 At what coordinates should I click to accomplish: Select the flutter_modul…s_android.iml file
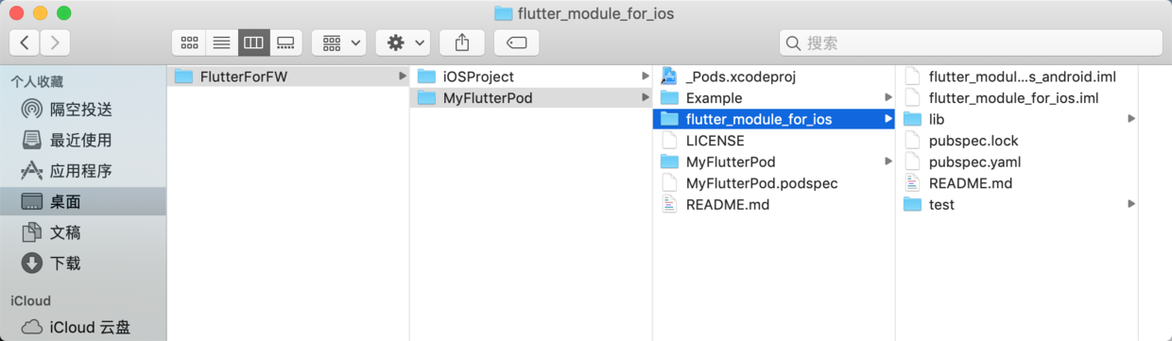click(1016, 77)
